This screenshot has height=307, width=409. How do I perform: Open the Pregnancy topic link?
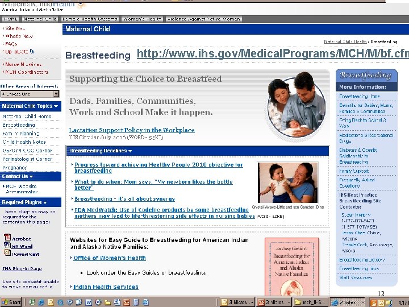point(14,168)
